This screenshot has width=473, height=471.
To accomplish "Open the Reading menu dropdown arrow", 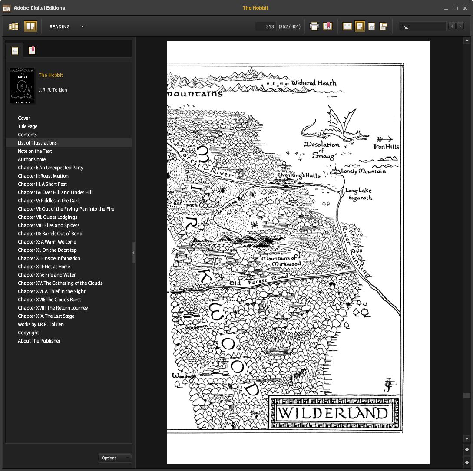I will [x=83, y=26].
